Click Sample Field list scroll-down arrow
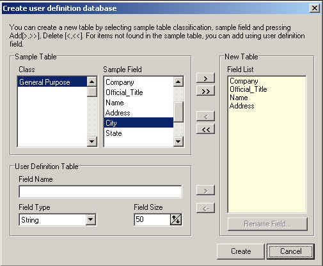Image resolution: width=323 pixels, height=266 pixels. 178,141
